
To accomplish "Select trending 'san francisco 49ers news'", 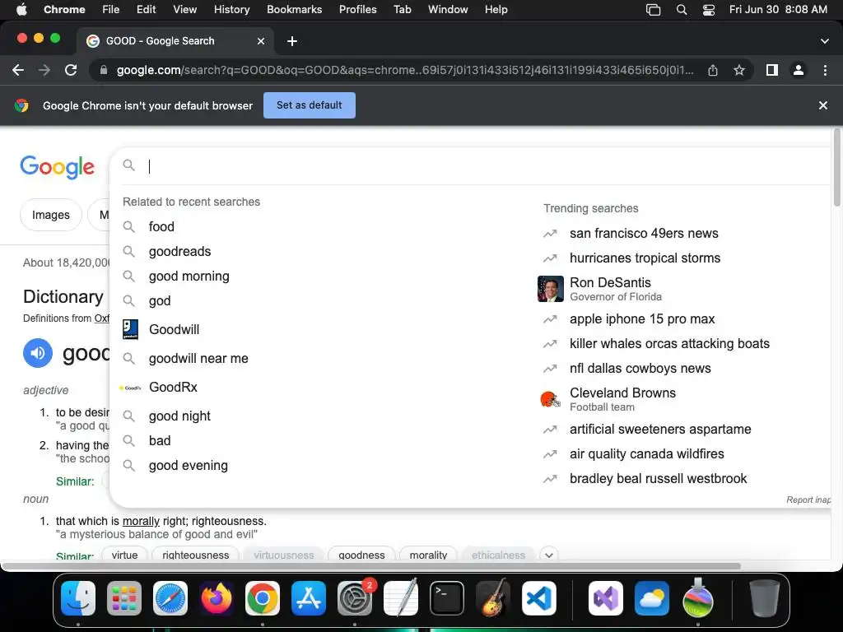I will (x=644, y=233).
